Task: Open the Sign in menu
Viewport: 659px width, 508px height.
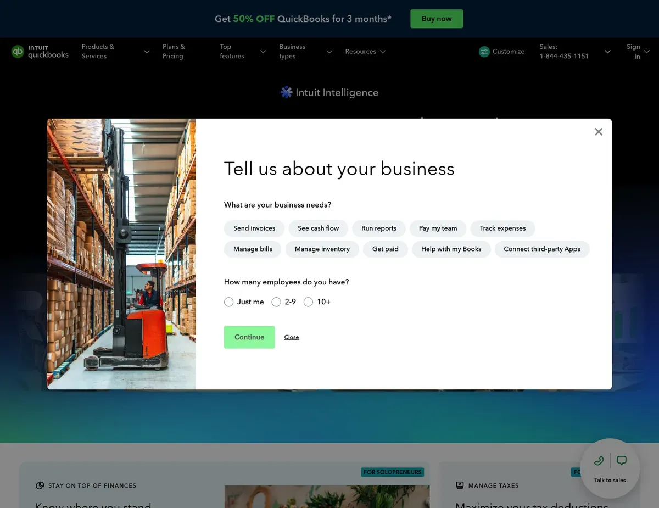Action: [634, 52]
